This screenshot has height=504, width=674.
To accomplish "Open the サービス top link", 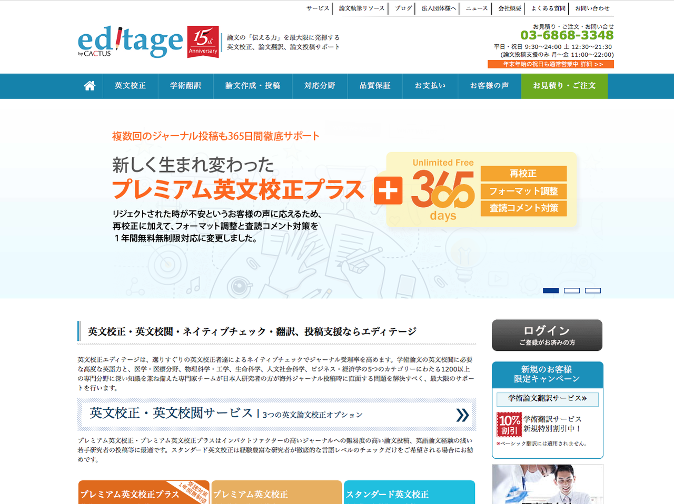I will point(318,8).
